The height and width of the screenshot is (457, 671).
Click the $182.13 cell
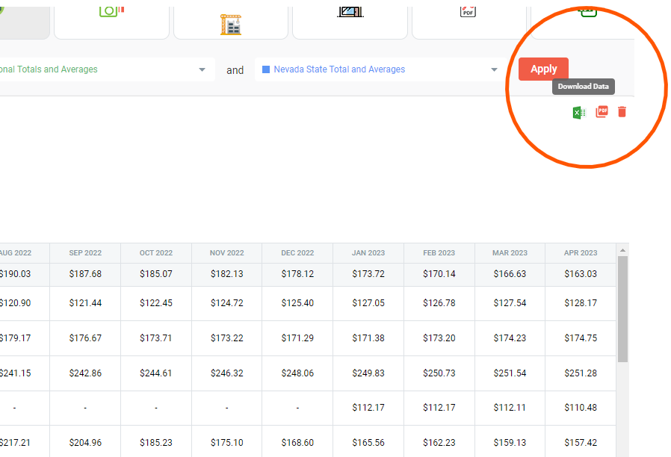click(227, 274)
